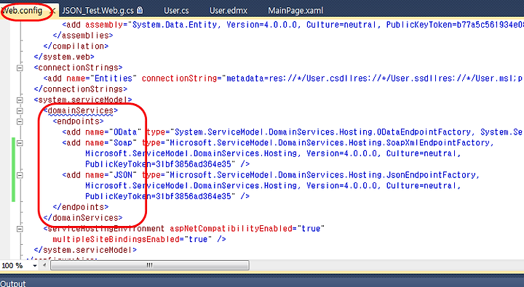This screenshot has width=524, height=287.
Task: Close the Web.config tab
Action: pos(52,11)
